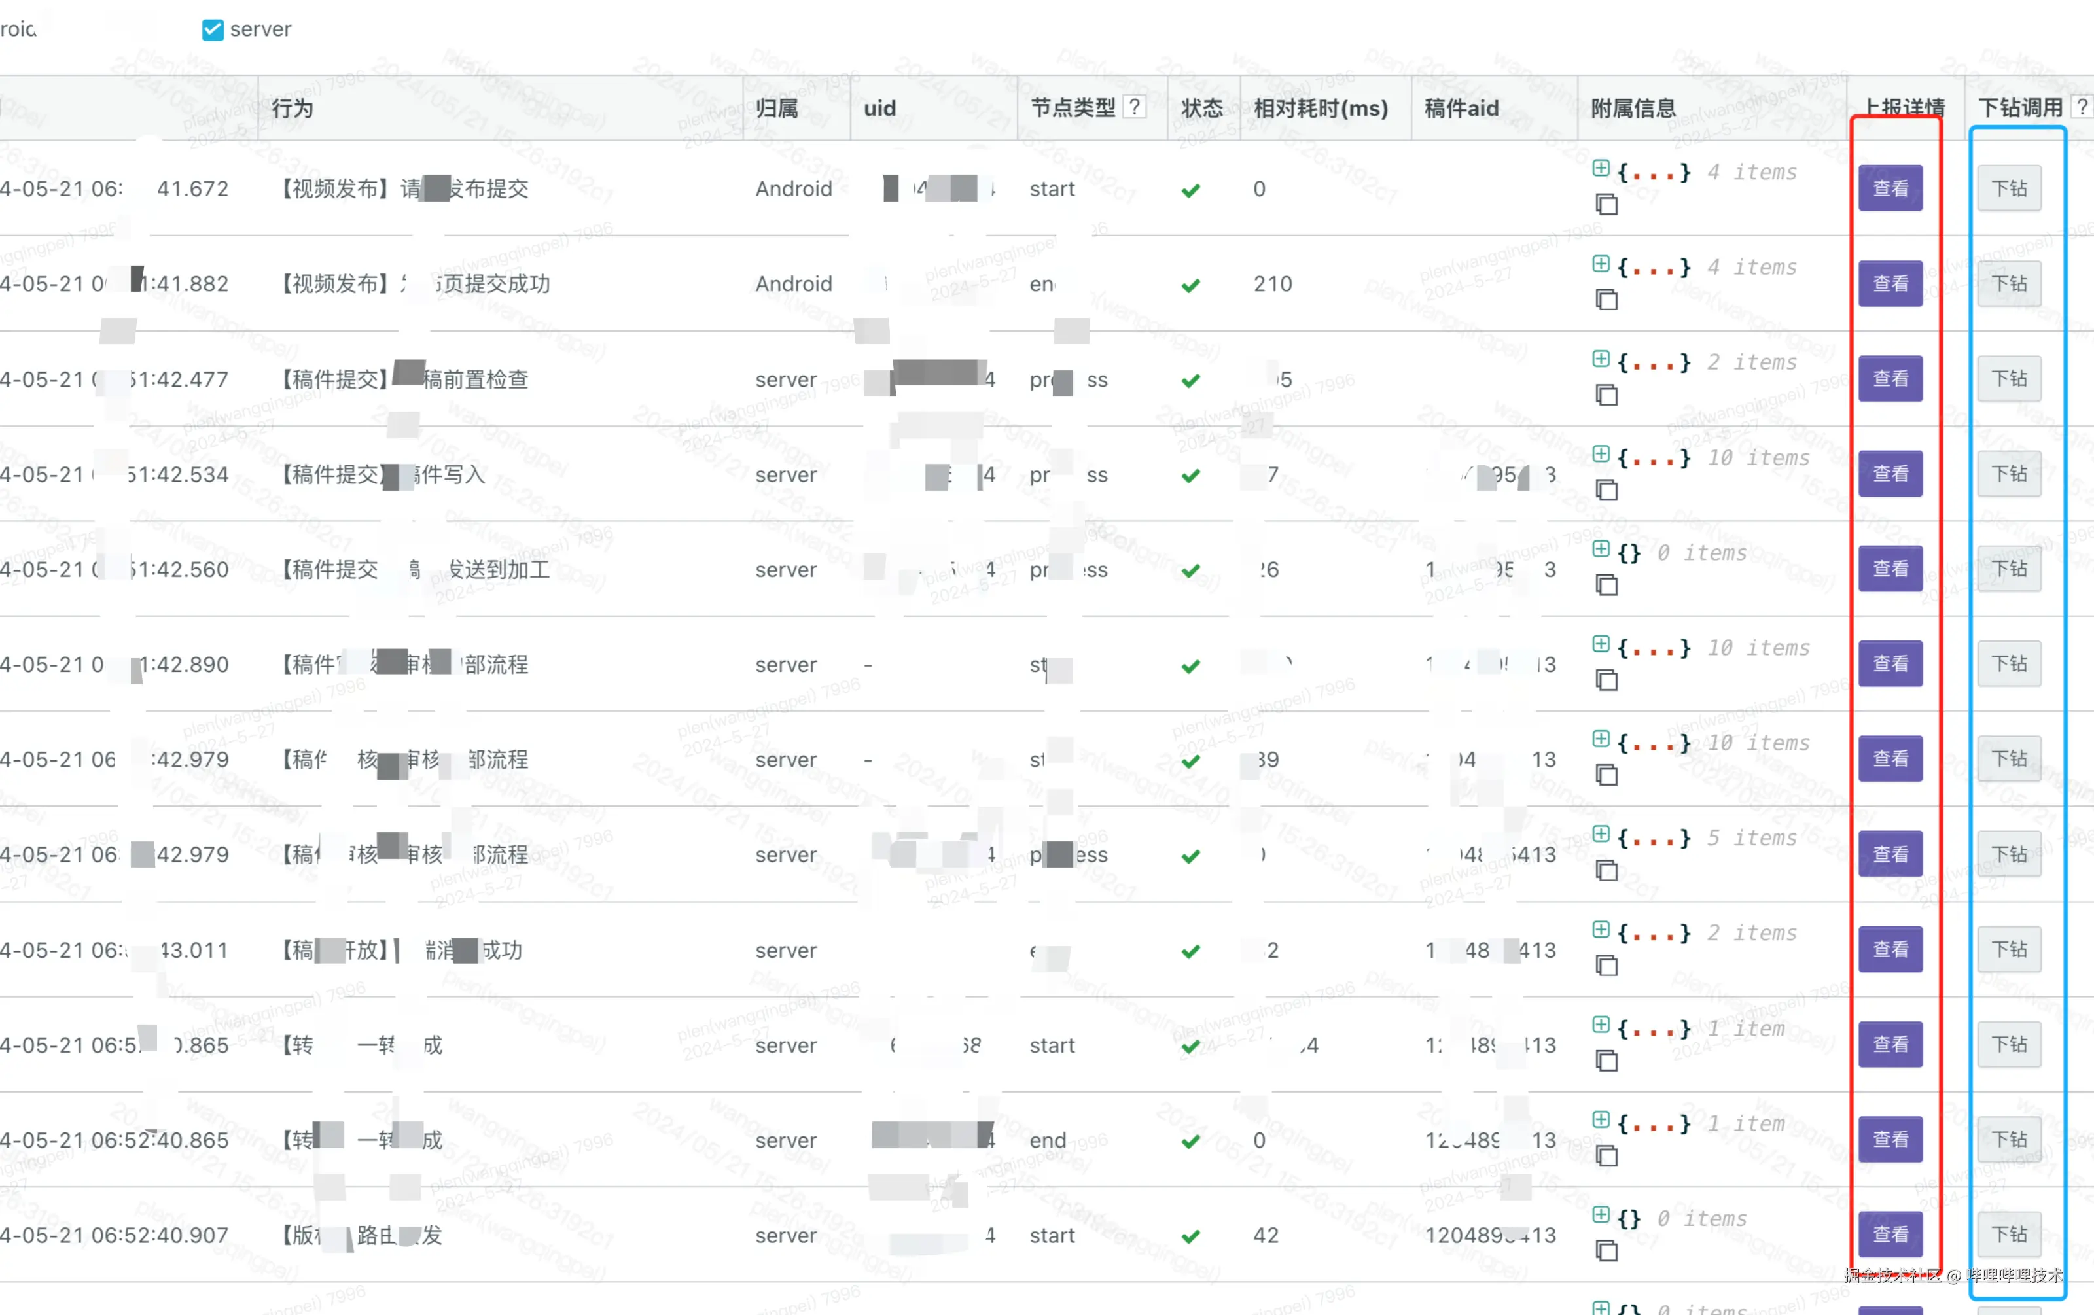This screenshot has height=1315, width=2094.
Task: Expand the 5 items JSON object
Action: pyautogui.click(x=1600, y=833)
